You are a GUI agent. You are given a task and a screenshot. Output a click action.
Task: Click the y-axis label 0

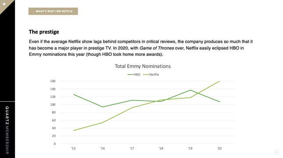point(54,144)
